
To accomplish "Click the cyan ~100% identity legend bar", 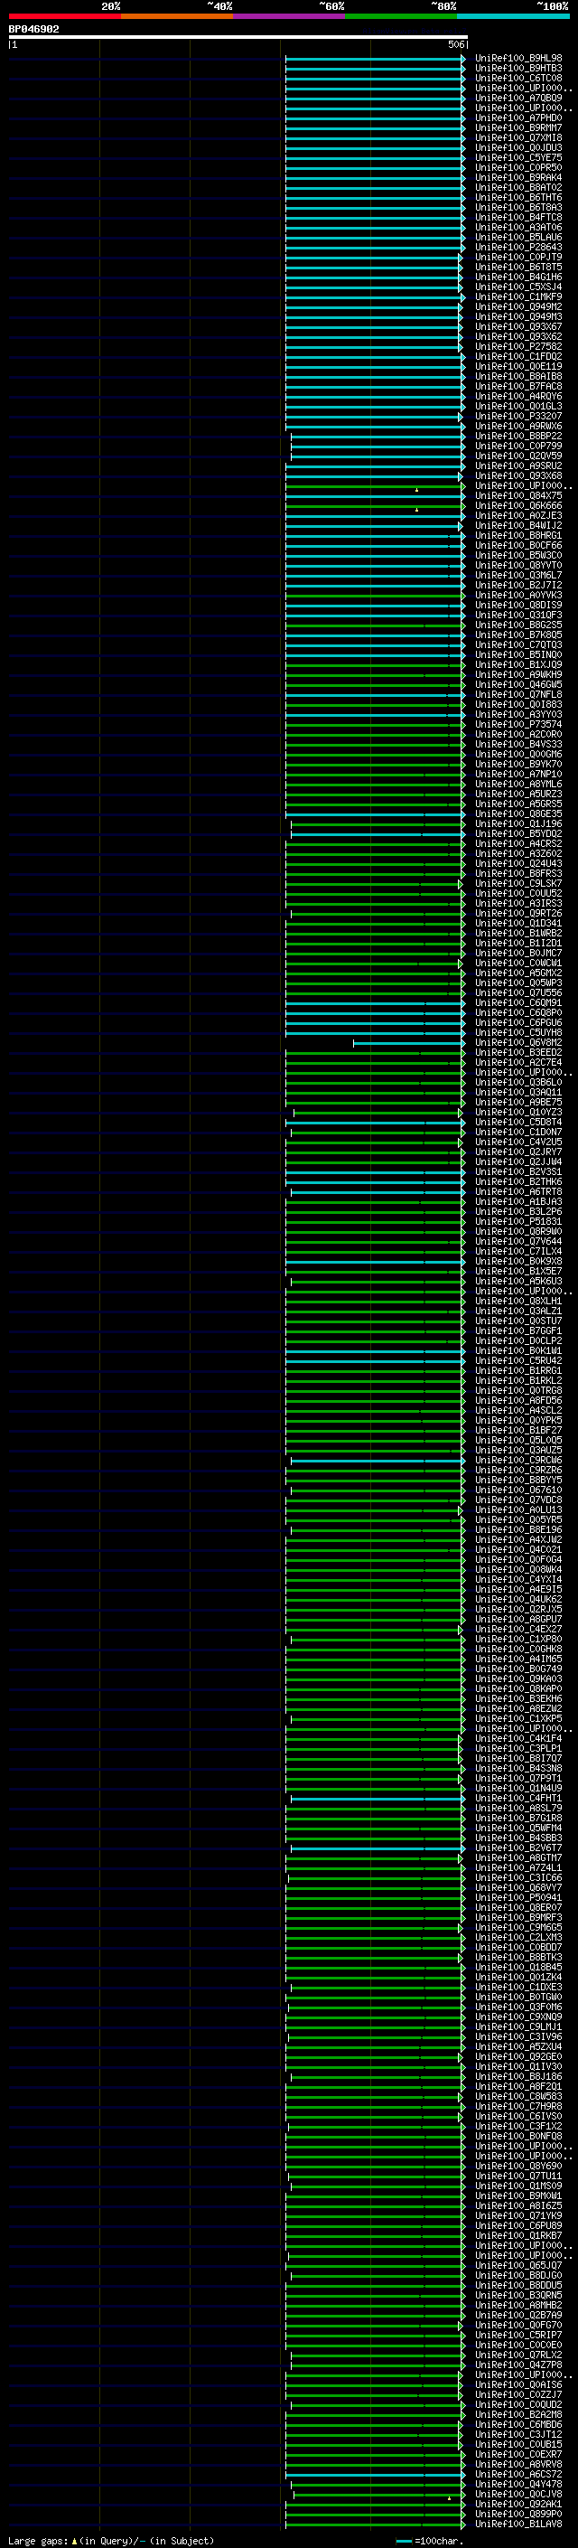I will point(513,16).
